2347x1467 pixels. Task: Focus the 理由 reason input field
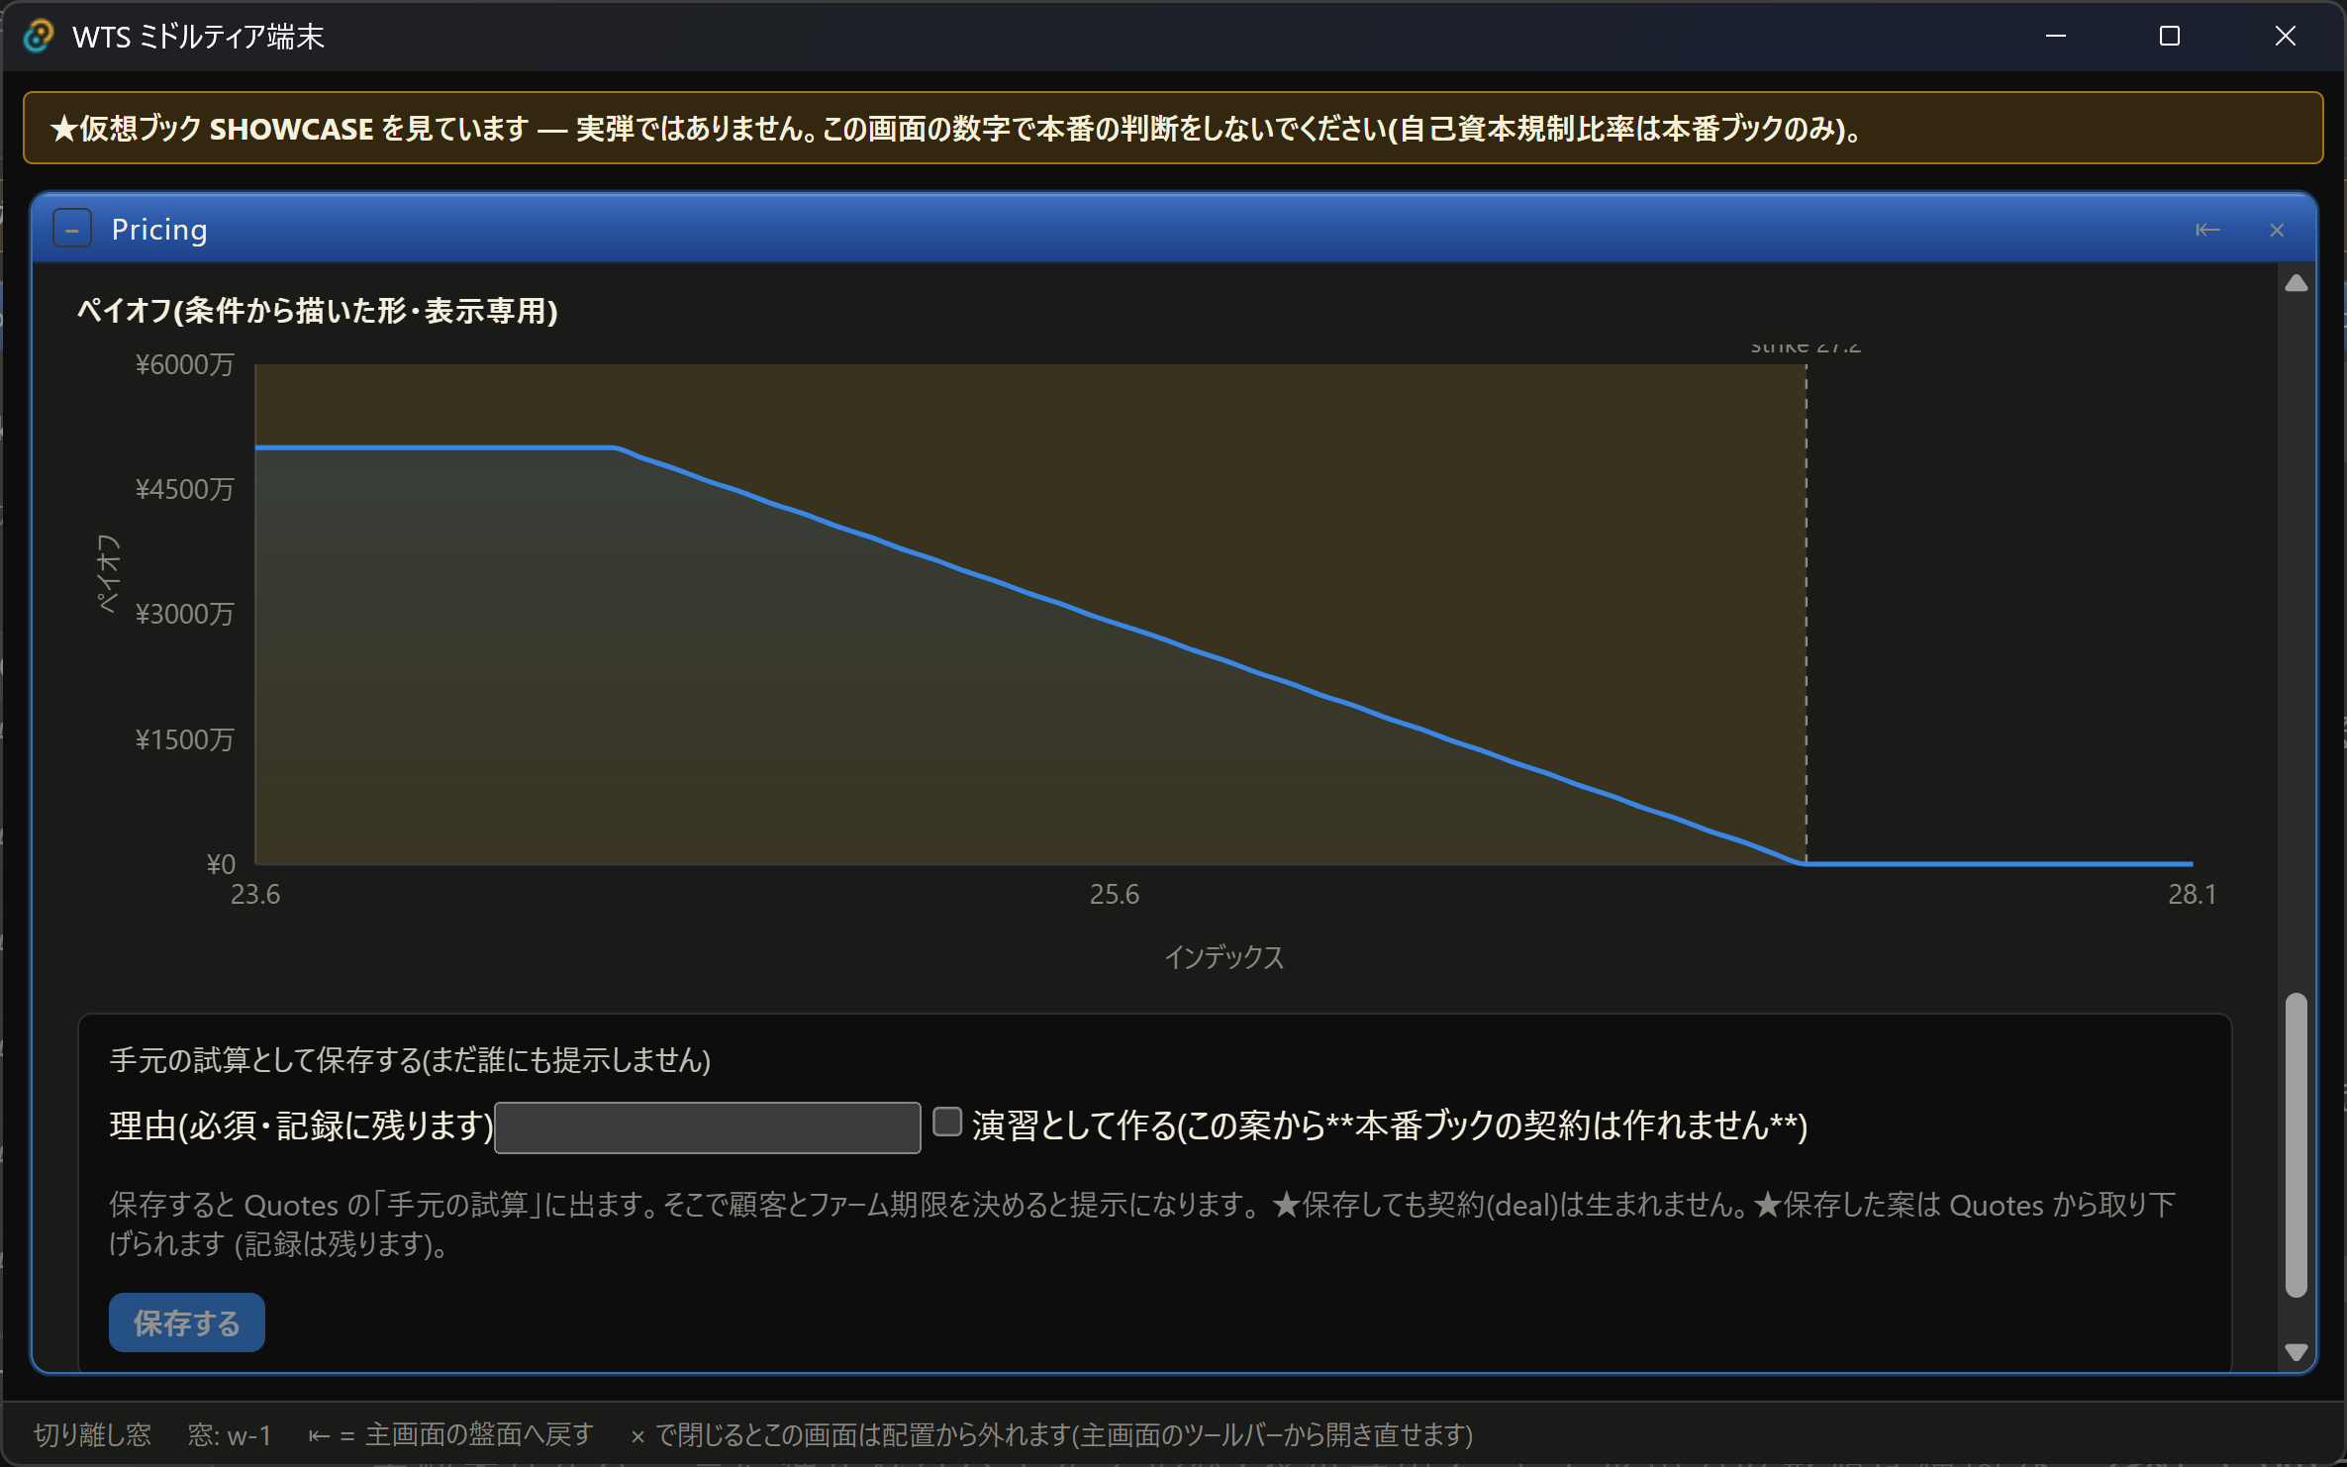tap(707, 1126)
